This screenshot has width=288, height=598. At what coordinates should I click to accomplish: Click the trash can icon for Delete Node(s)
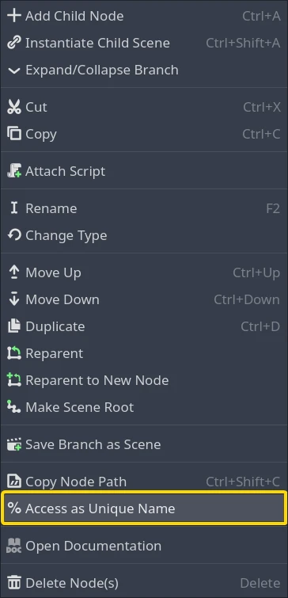coord(14,583)
